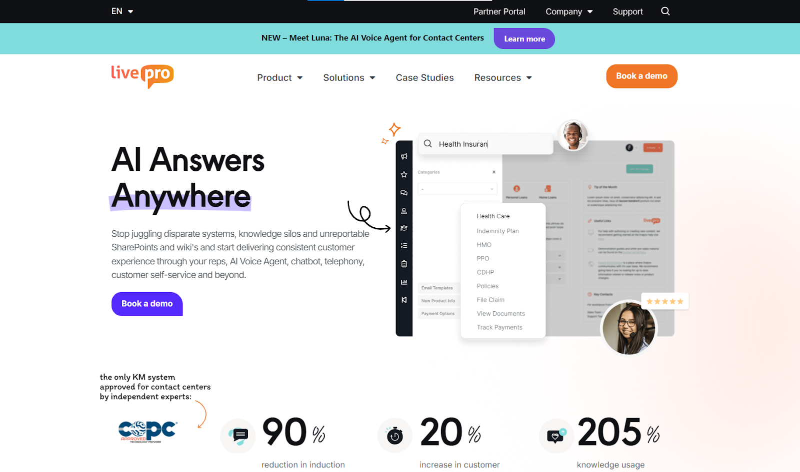
Task: Click the stopwatch icon beside 20%
Action: coord(395,436)
